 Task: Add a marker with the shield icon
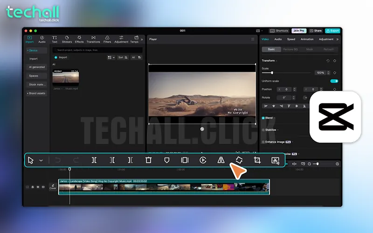[x=167, y=160]
